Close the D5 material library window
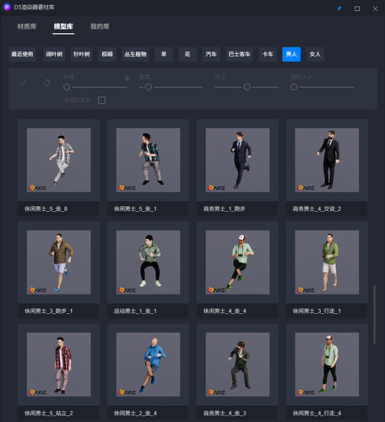This screenshot has width=385, height=422. point(375,8)
